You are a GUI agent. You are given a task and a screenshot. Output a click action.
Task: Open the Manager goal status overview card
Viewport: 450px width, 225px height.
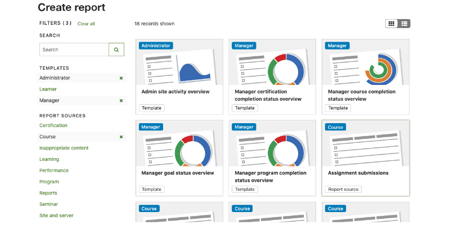(x=179, y=158)
